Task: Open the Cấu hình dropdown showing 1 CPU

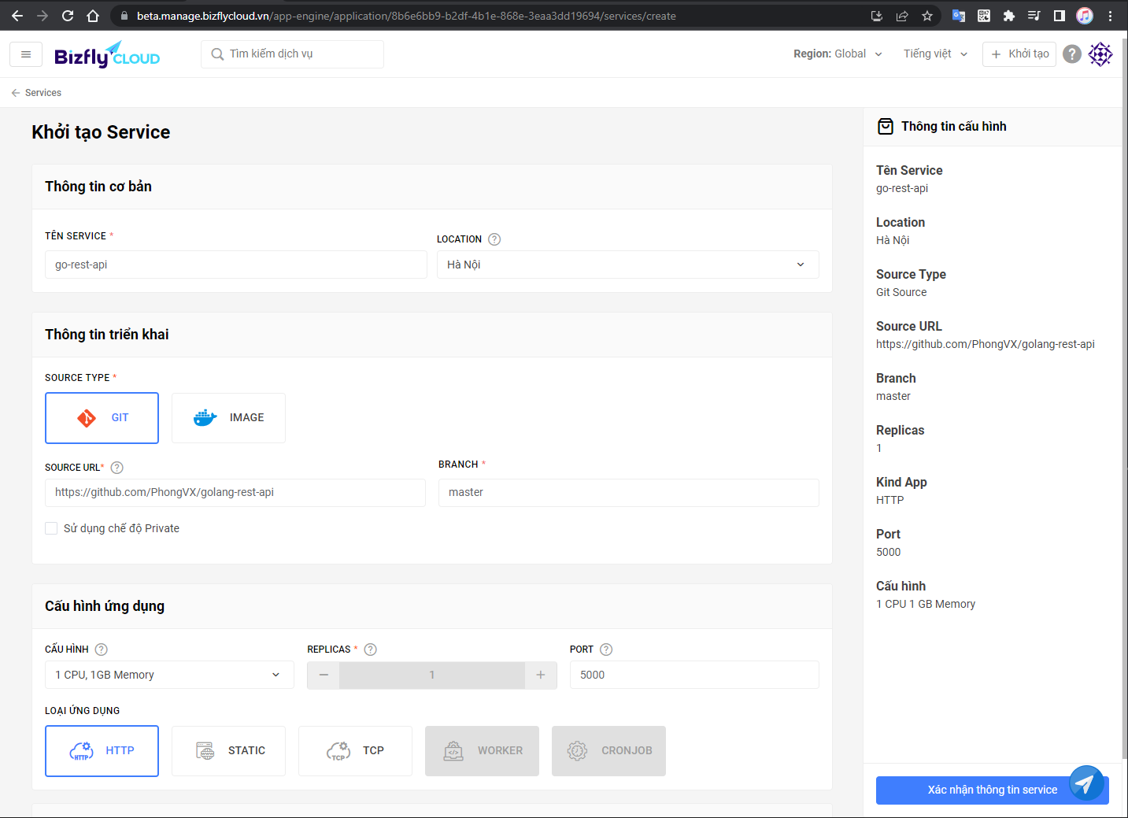Action: pyautogui.click(x=168, y=674)
